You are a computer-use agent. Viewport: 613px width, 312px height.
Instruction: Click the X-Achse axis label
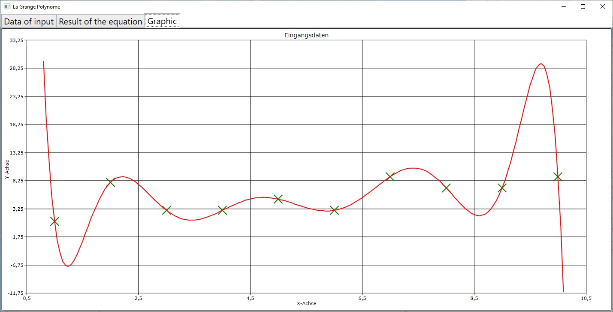point(306,303)
